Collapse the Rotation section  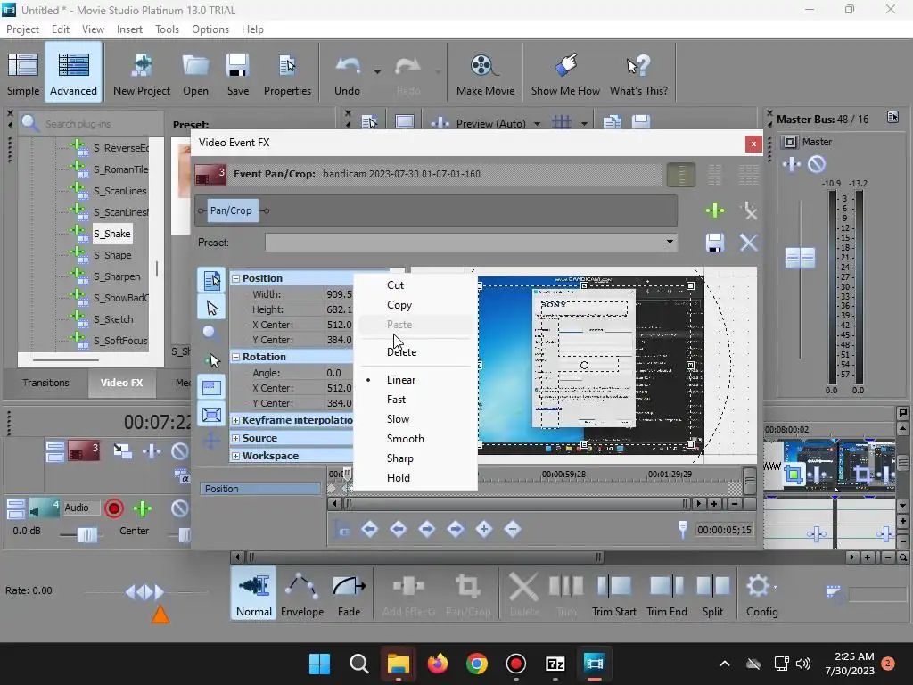pyautogui.click(x=235, y=357)
